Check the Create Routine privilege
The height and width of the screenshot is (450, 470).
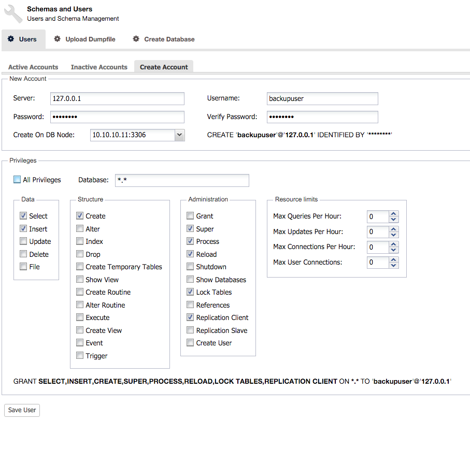79,292
